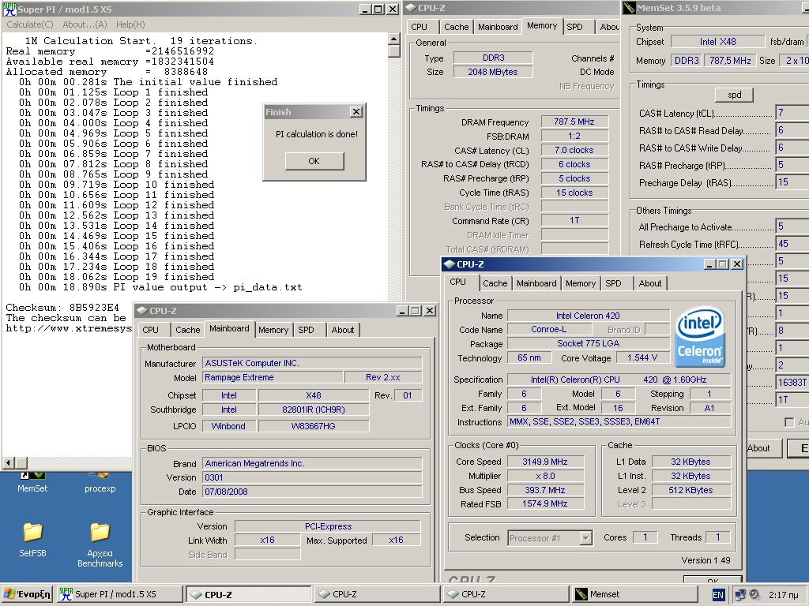
Task: Click the Level 2 cache 512 KBytes field
Action: [690, 490]
